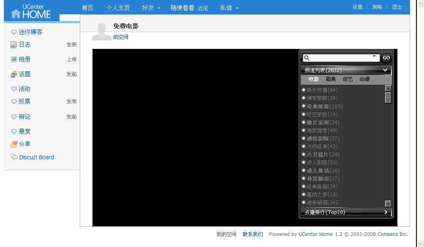Viewport: 424px width, 247px height.
Task: Click the UCenter HOME logo
Action: (x=31, y=11)
